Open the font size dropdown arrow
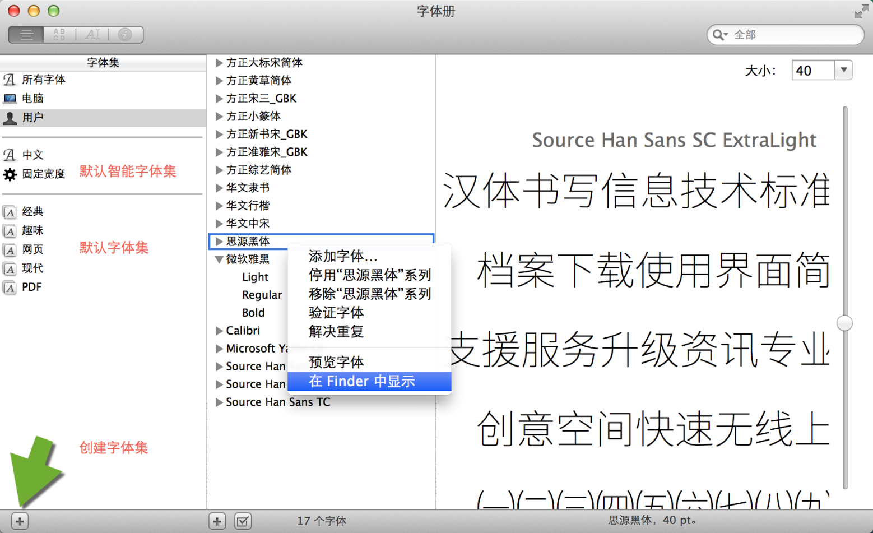 [x=844, y=71]
